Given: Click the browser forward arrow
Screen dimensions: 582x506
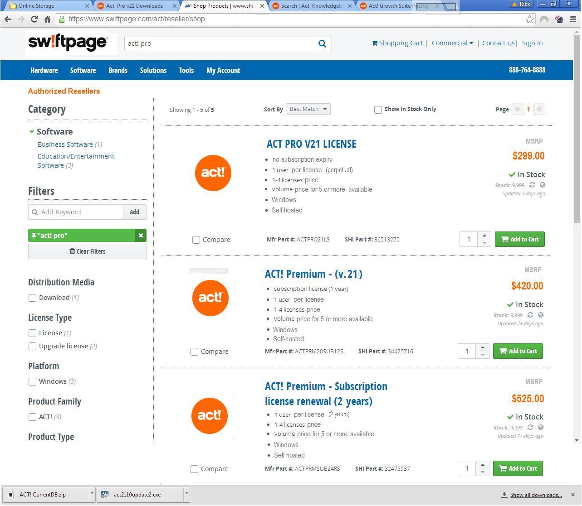Looking at the screenshot, I should (21, 19).
